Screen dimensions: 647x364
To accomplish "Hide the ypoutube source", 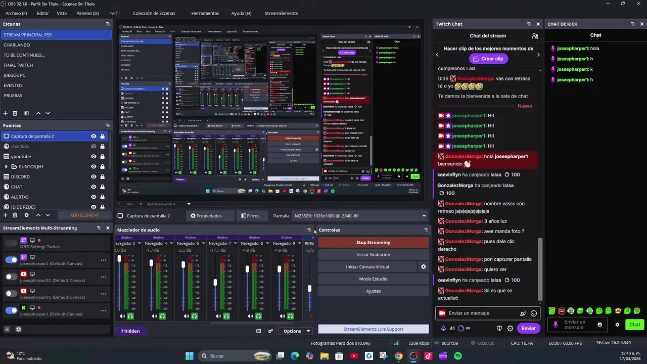I will point(94,156).
